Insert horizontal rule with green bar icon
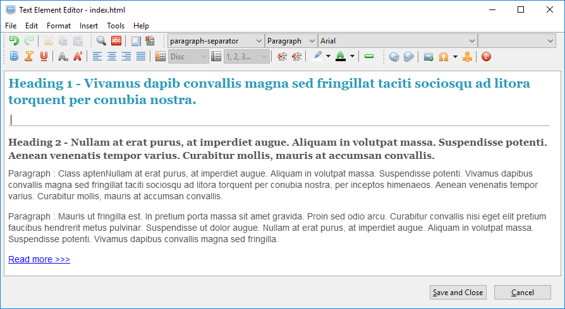 point(369,57)
